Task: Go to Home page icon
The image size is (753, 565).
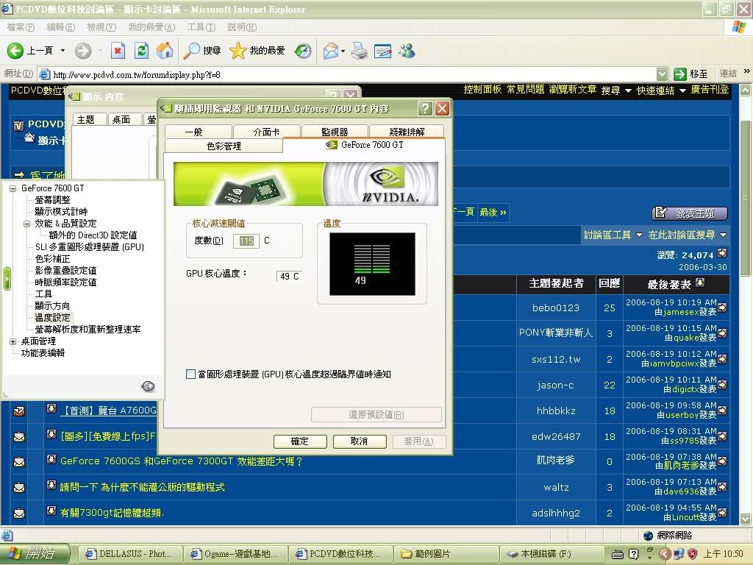Action: pos(165,51)
